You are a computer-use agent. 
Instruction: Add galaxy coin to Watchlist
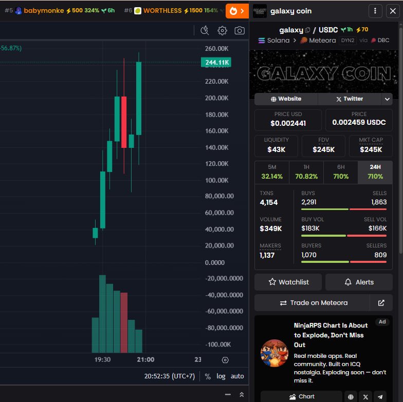(288, 282)
